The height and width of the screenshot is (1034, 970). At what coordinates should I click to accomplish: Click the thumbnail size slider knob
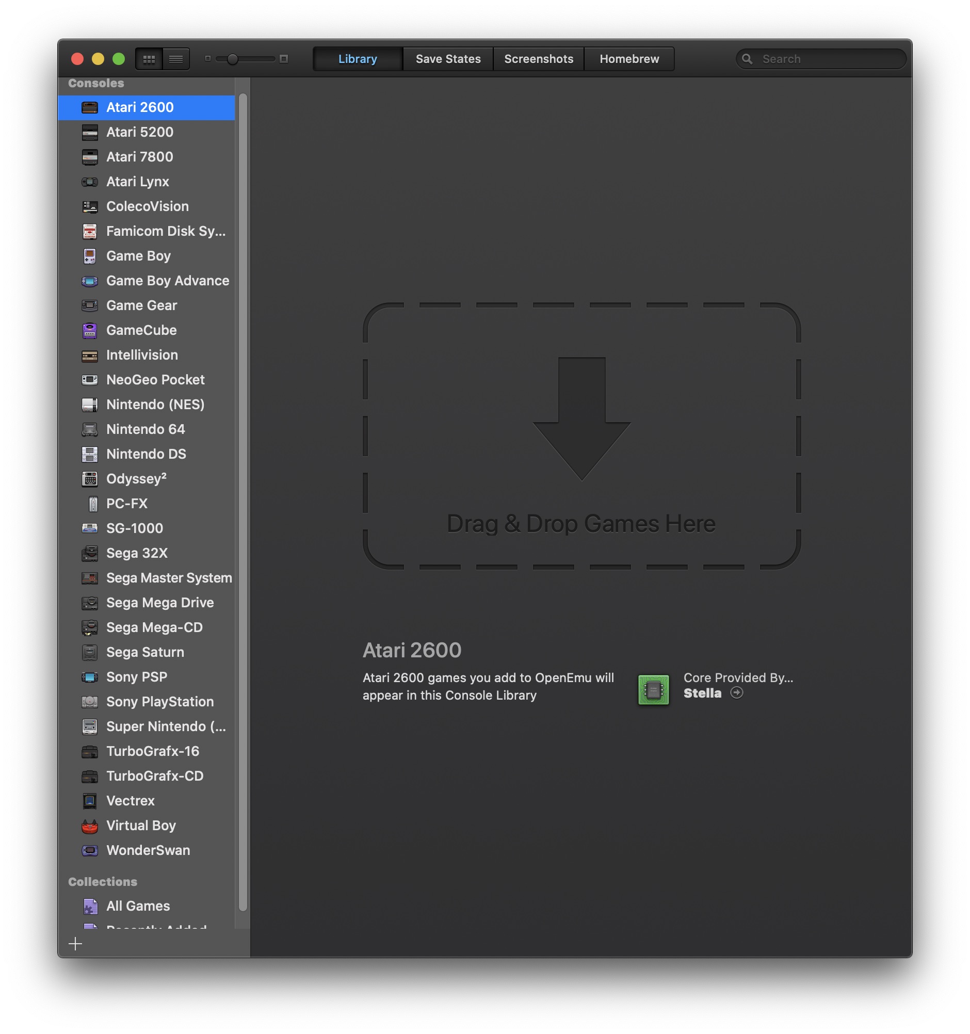233,59
